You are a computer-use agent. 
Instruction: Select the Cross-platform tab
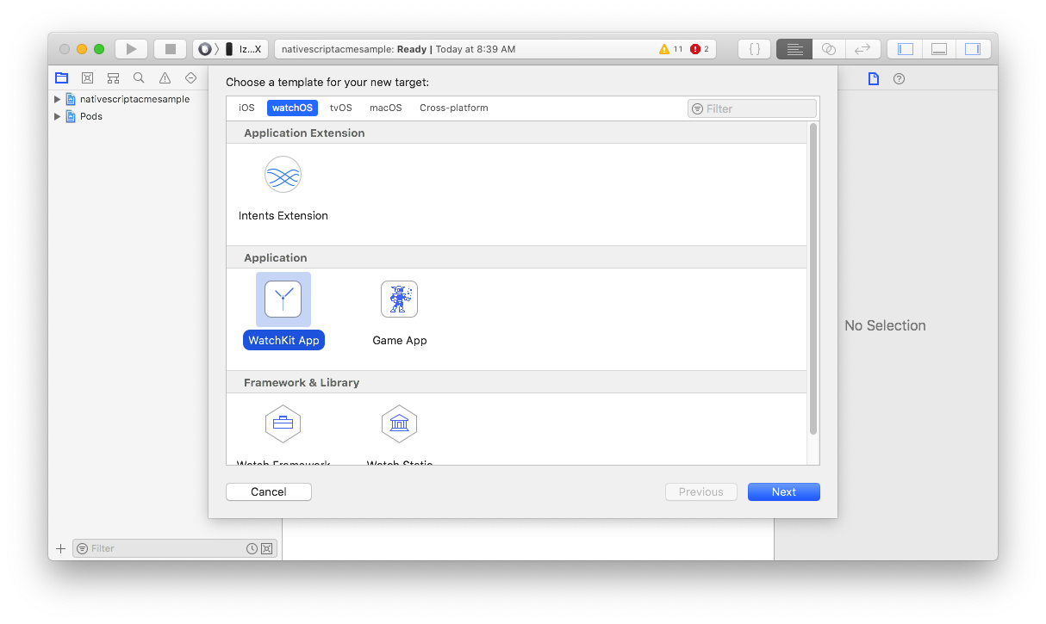453,108
